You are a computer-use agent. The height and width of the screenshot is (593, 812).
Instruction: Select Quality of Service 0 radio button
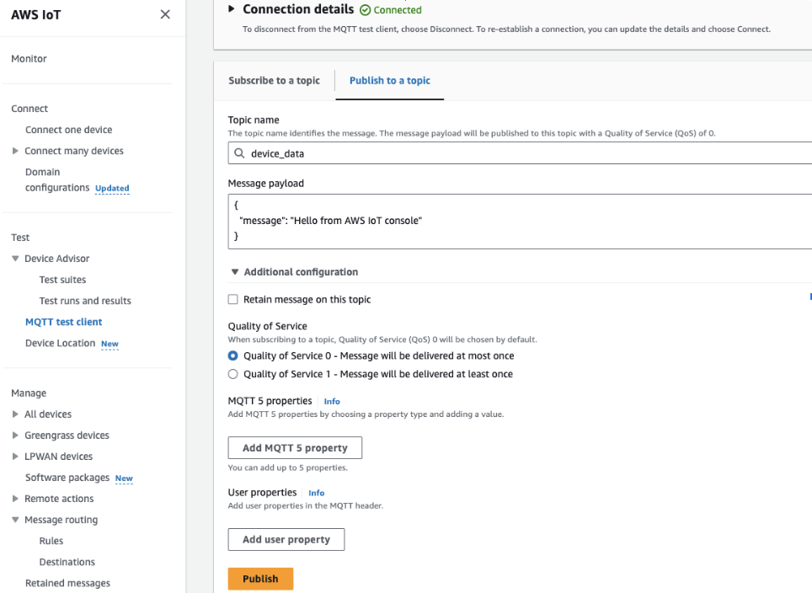pyautogui.click(x=233, y=355)
